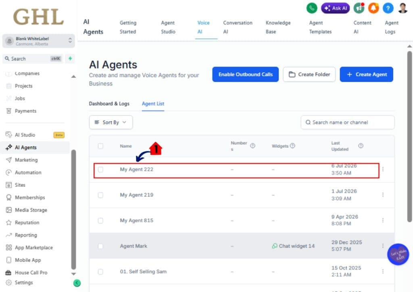The image size is (413, 292).
Task: Open the My Agent 815 row options menu
Action: [383, 220]
